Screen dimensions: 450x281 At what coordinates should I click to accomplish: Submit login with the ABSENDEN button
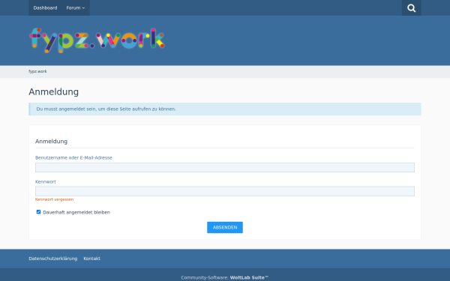click(x=225, y=227)
